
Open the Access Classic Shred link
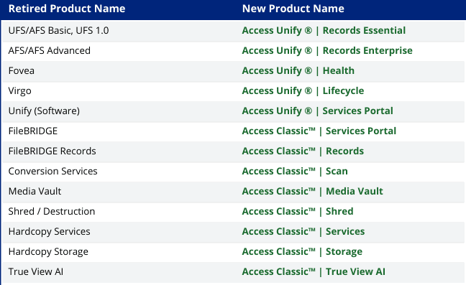(x=298, y=212)
